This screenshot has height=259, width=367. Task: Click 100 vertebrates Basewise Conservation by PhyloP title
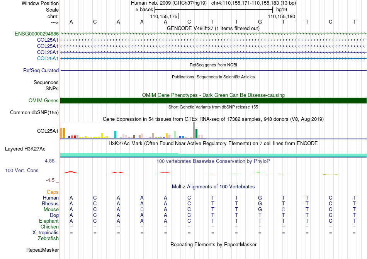(x=213, y=161)
